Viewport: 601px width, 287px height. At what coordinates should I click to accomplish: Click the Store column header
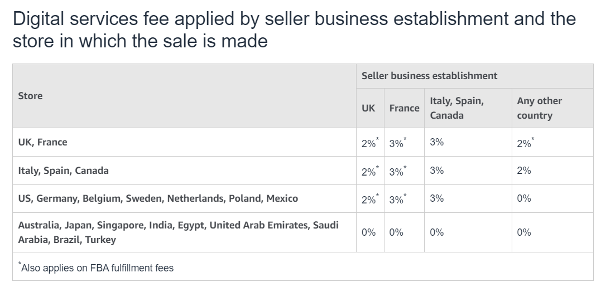point(30,96)
